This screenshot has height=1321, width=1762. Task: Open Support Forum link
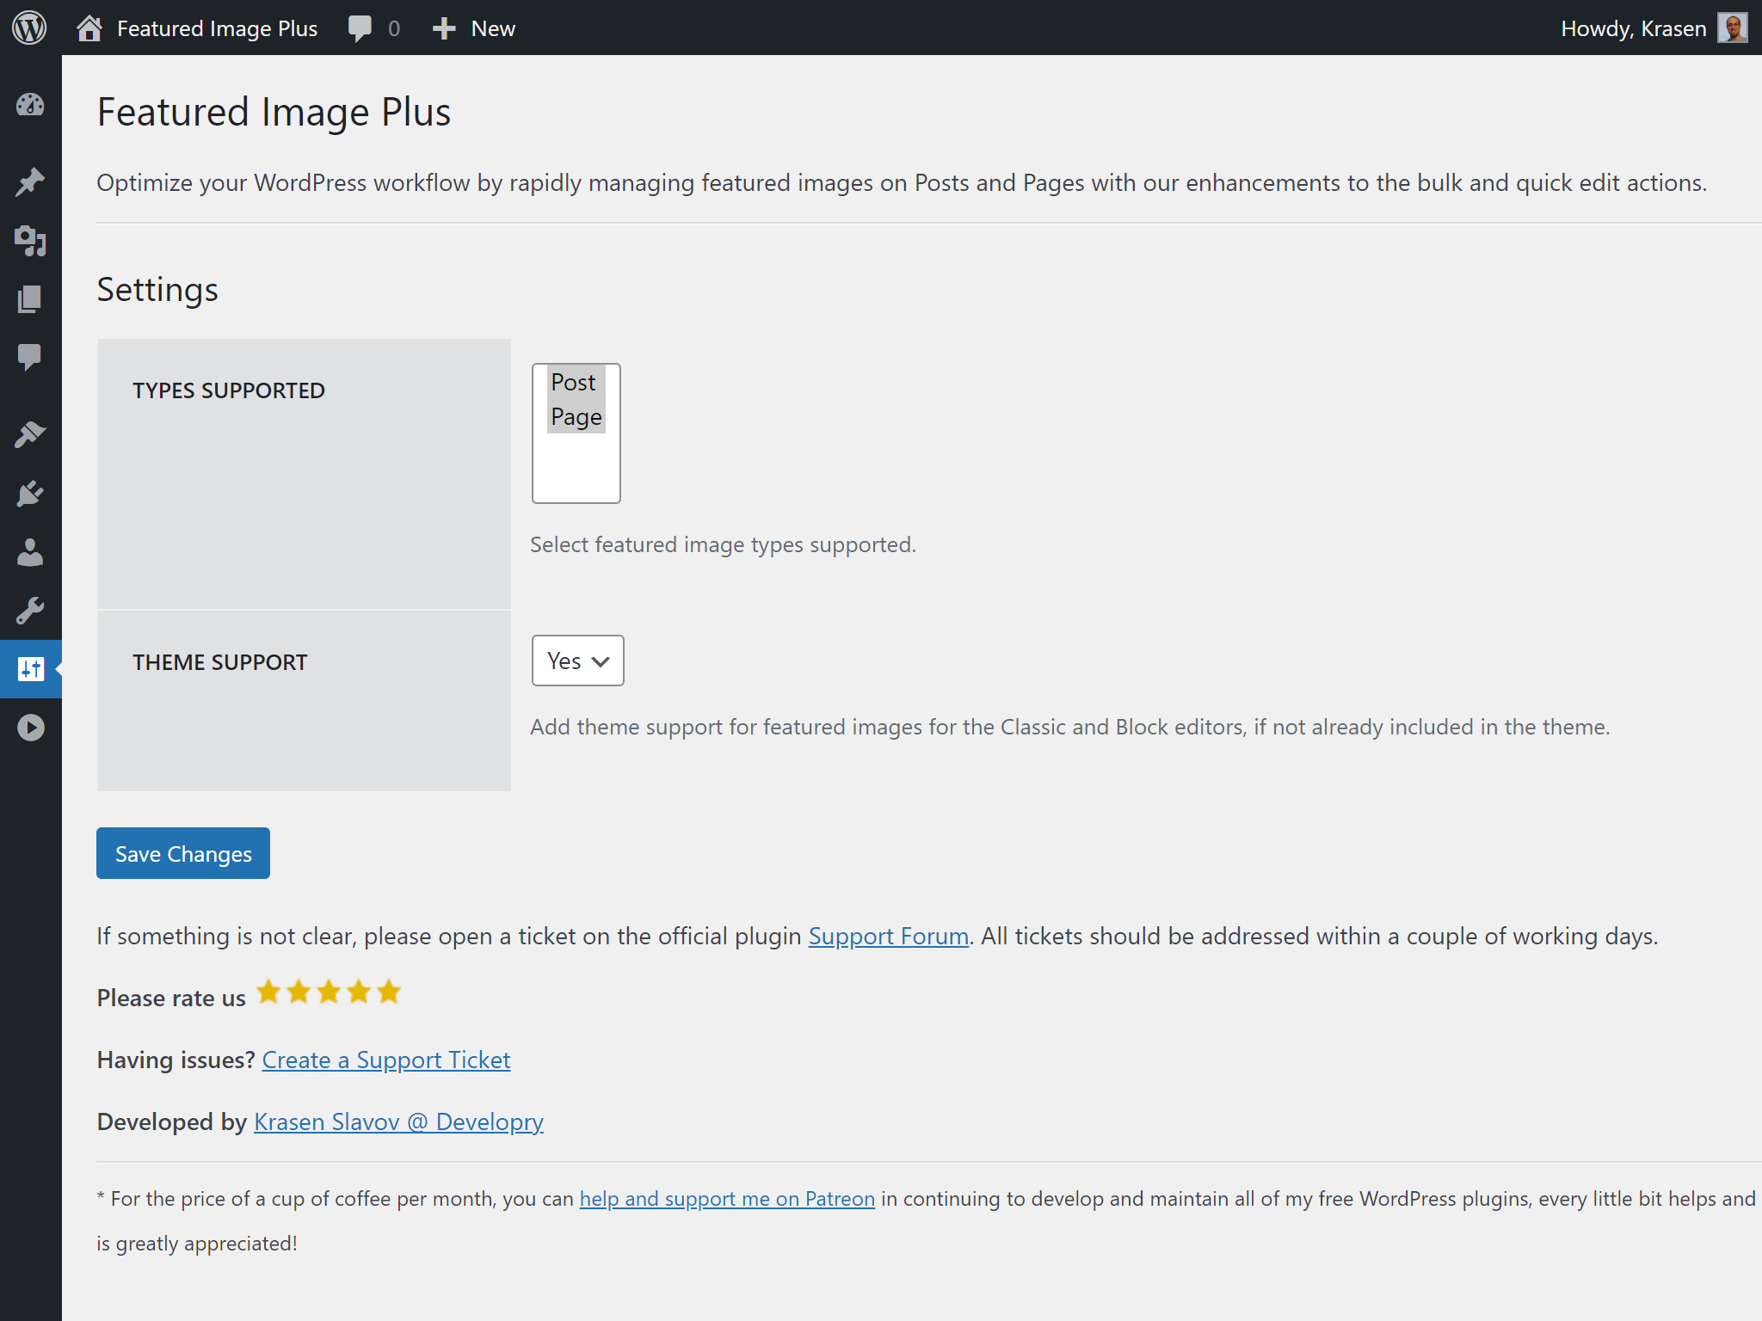tap(890, 934)
